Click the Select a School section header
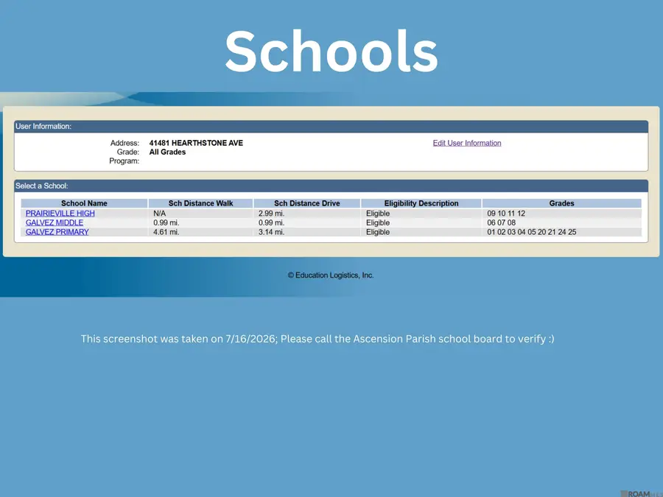This screenshot has width=663, height=497. pyautogui.click(x=331, y=186)
